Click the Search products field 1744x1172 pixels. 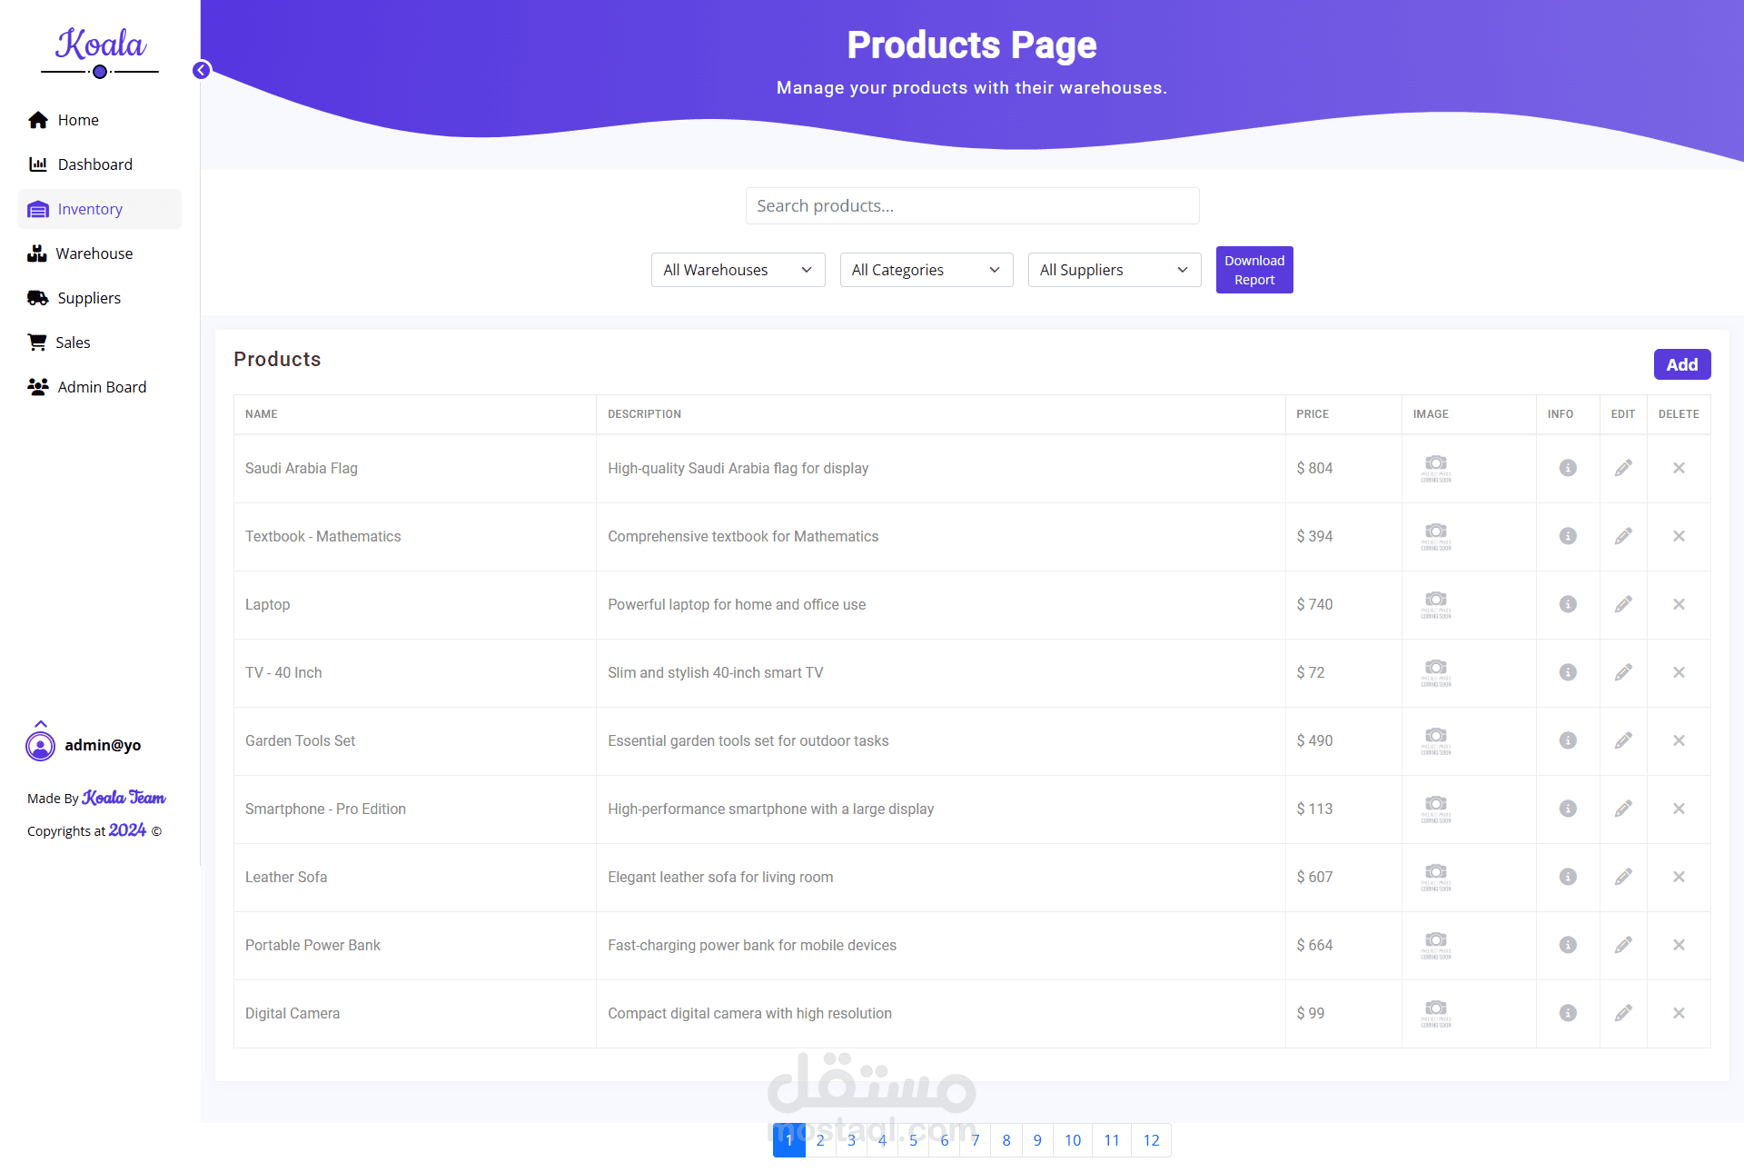click(x=972, y=206)
